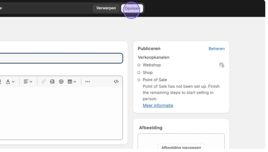This screenshot has height=152, width=268.
Task: Expand the table options dropdown chevron
Action: [x=75, y=82]
